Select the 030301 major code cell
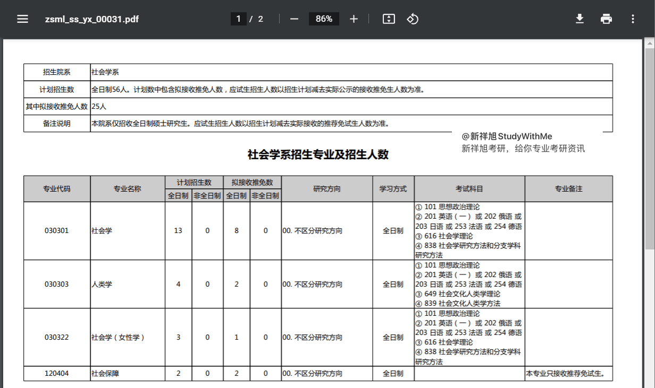This screenshot has width=655, height=388. pyautogui.click(x=57, y=231)
